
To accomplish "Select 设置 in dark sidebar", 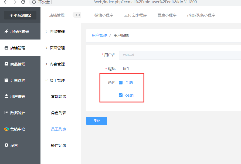I will [20, 145].
